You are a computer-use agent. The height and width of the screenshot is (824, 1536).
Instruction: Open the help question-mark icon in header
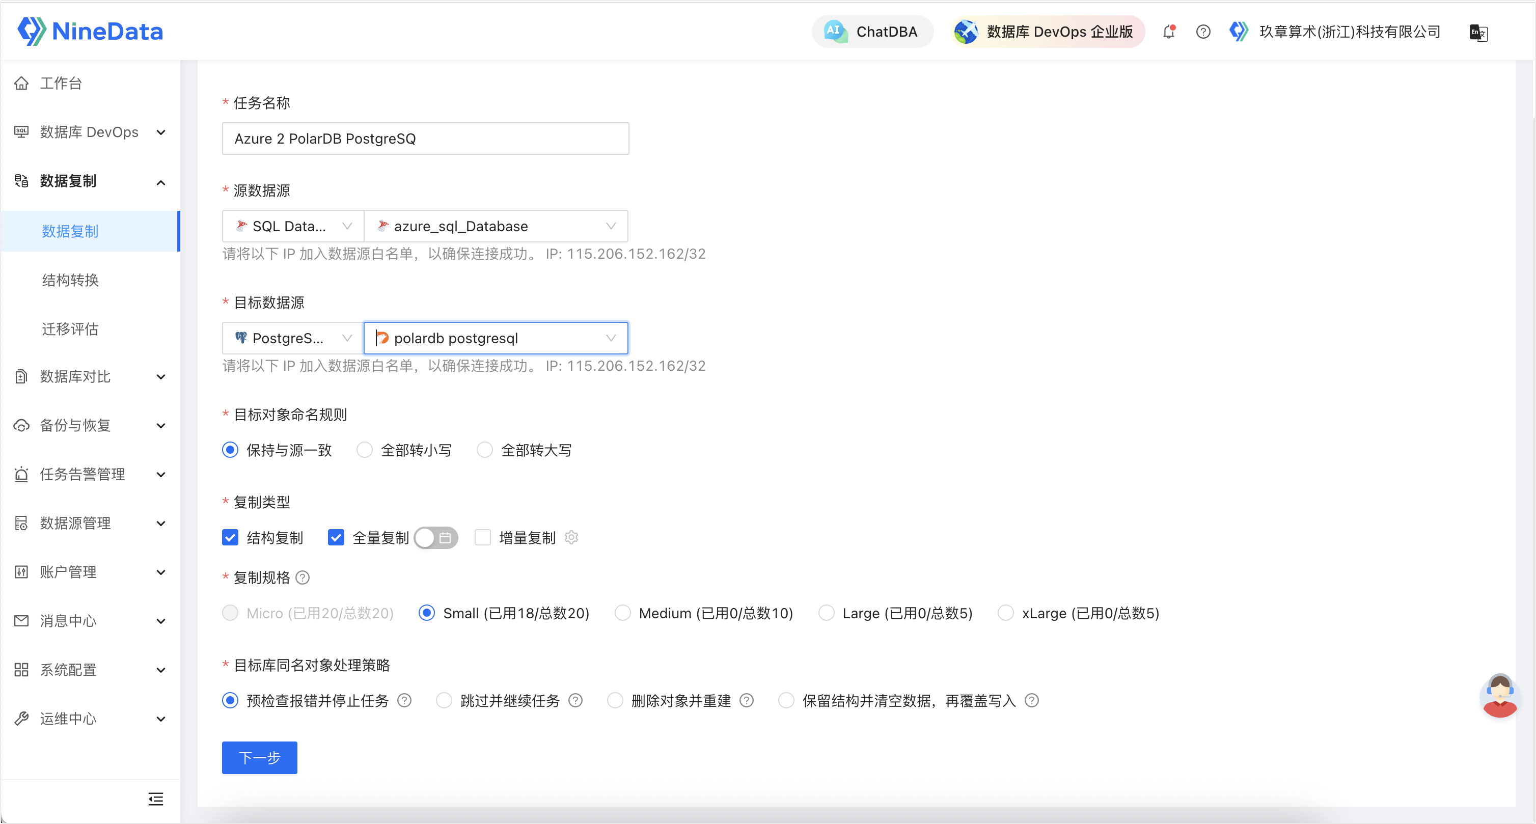(x=1203, y=32)
